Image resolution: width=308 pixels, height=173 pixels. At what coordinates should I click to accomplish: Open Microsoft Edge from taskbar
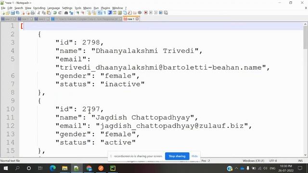[52, 168]
